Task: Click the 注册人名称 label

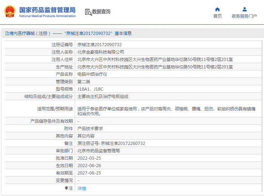Action: coord(62,52)
